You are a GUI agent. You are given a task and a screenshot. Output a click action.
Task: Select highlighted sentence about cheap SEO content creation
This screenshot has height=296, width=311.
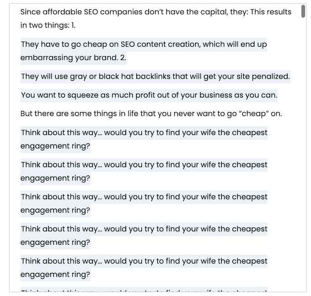click(x=144, y=51)
